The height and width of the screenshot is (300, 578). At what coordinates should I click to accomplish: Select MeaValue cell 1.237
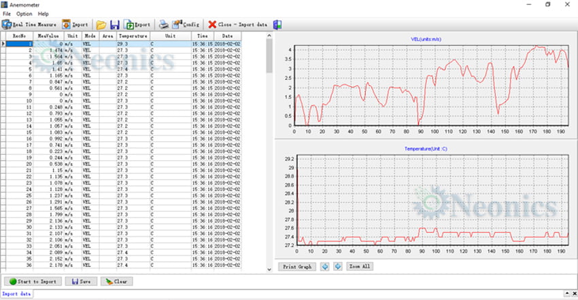[49, 195]
